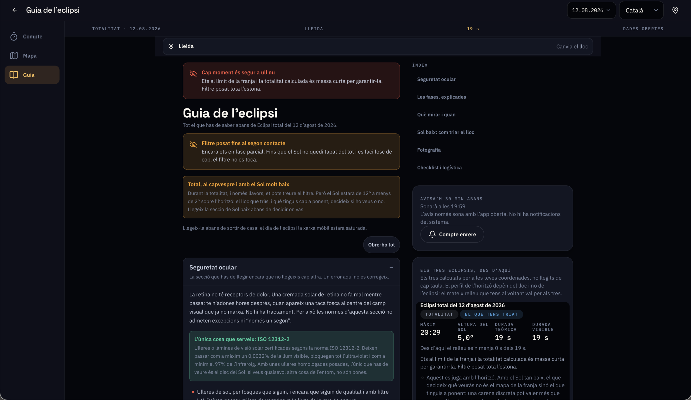Open the Mapa map sidebar item
This screenshot has height=400, width=691.
32,56
